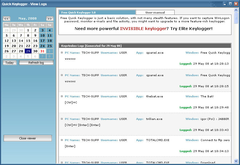
Task: Click 'igor (Psi) : JABBER' window text
Action: 215,119
